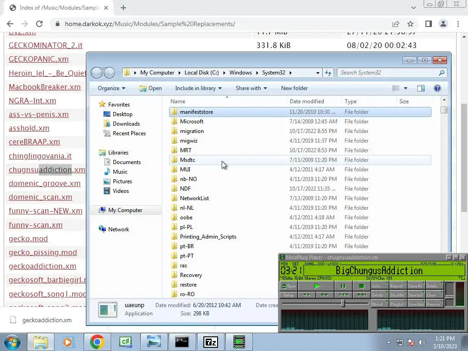
Task: Toggle the Details view in ModPlug Player
Action: click(x=379, y=295)
